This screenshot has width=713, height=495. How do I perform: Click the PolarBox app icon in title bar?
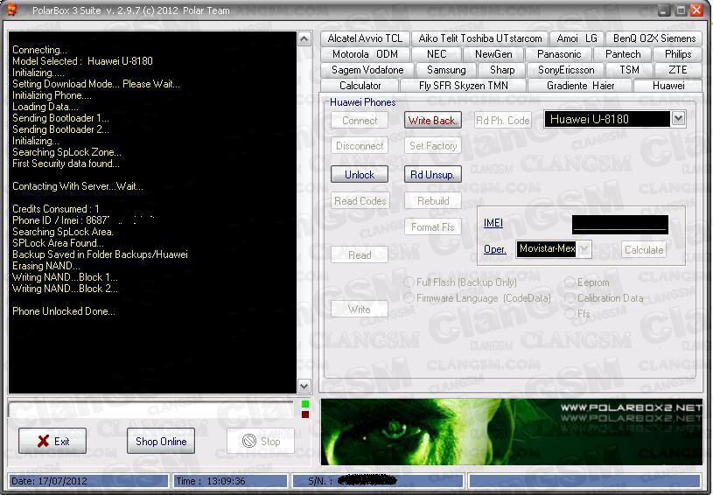click(12, 10)
